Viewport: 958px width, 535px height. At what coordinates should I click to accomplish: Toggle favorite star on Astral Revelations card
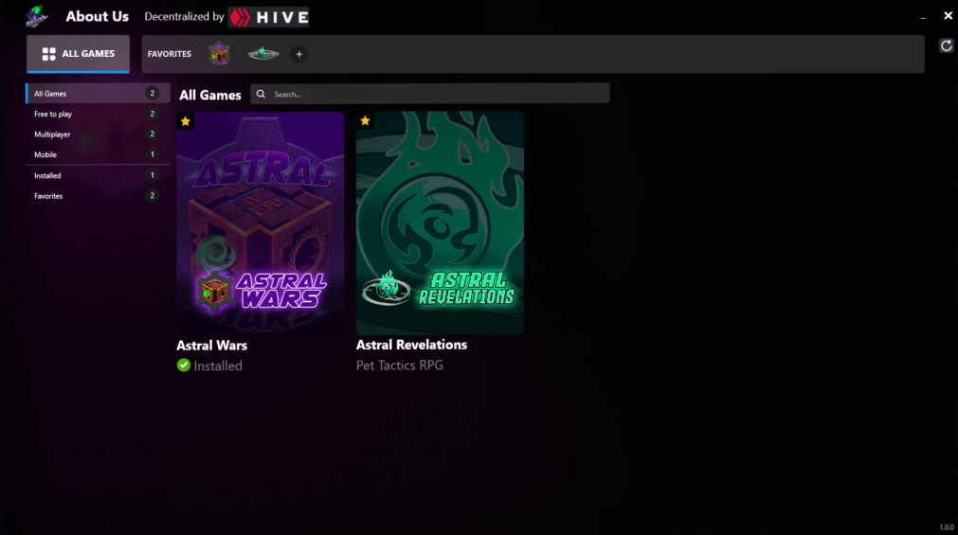[x=365, y=120]
